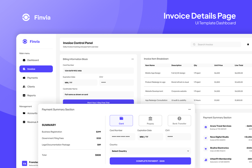Click the Search Invoice field

click(218, 45)
